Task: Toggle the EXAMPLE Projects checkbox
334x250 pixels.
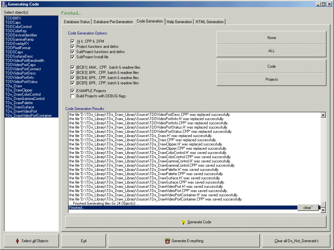Action: tap(72, 91)
